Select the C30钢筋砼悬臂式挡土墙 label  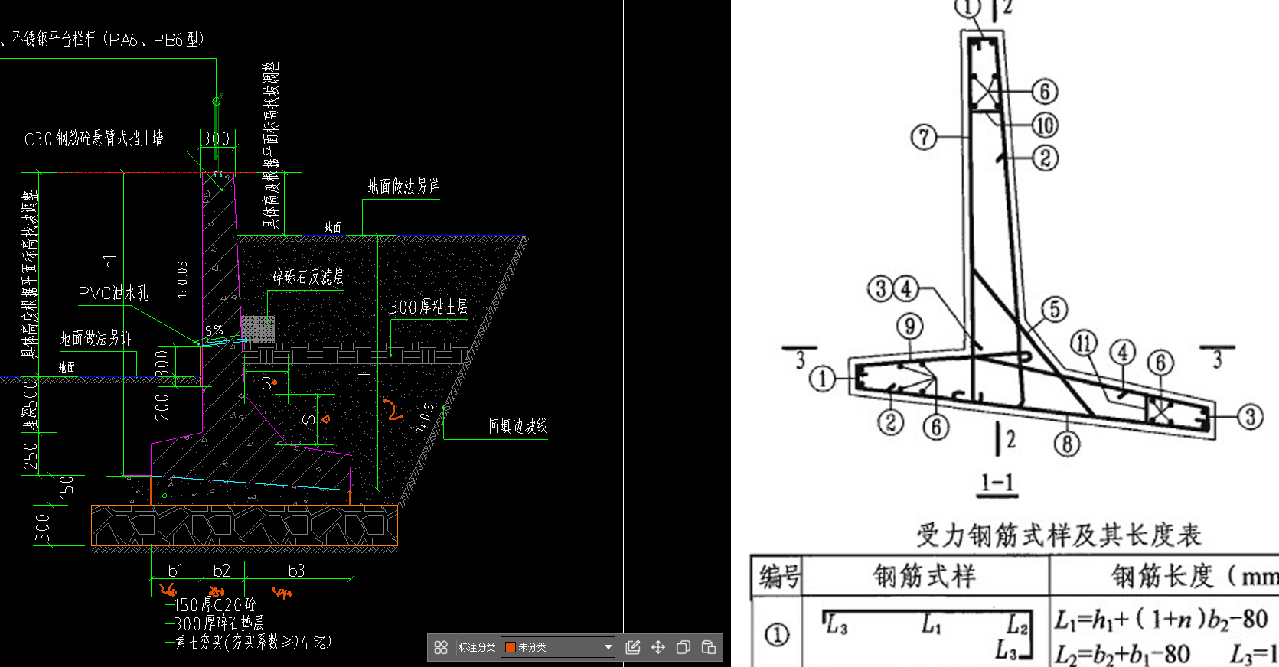[94, 138]
